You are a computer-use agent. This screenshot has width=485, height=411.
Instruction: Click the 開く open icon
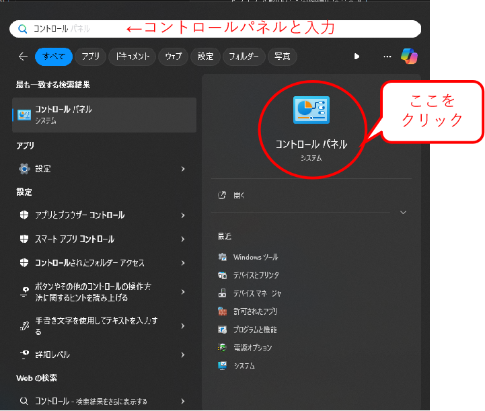[222, 195]
